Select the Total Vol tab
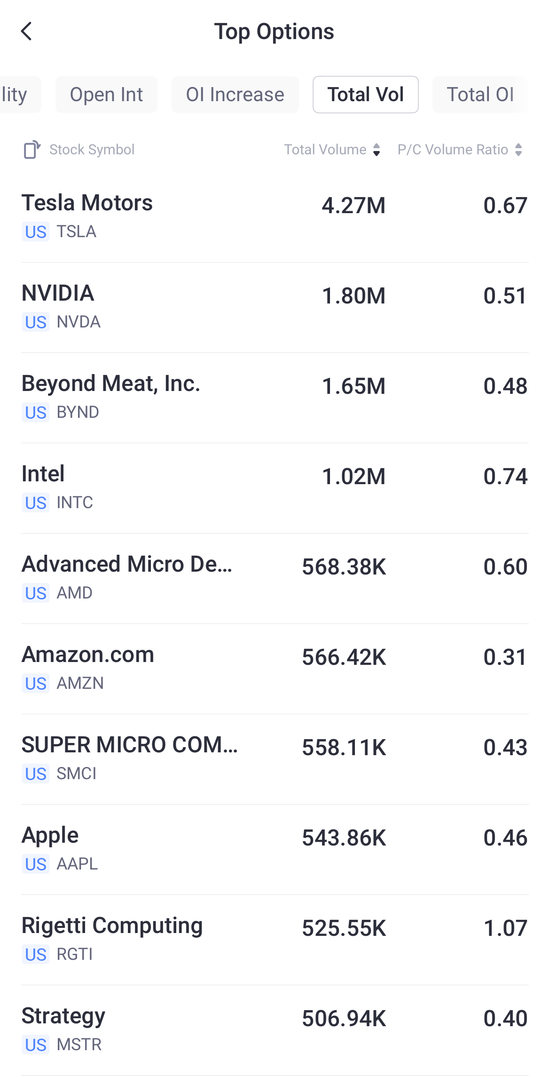Viewport: 550px width, 1077px height. (x=365, y=95)
